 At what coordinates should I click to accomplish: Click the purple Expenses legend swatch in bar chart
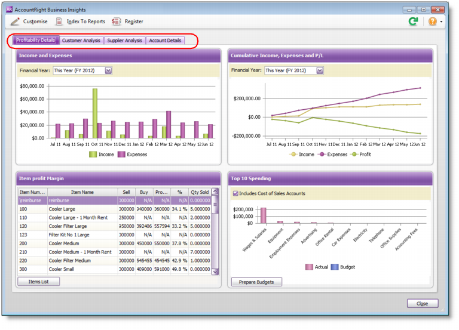click(x=121, y=155)
